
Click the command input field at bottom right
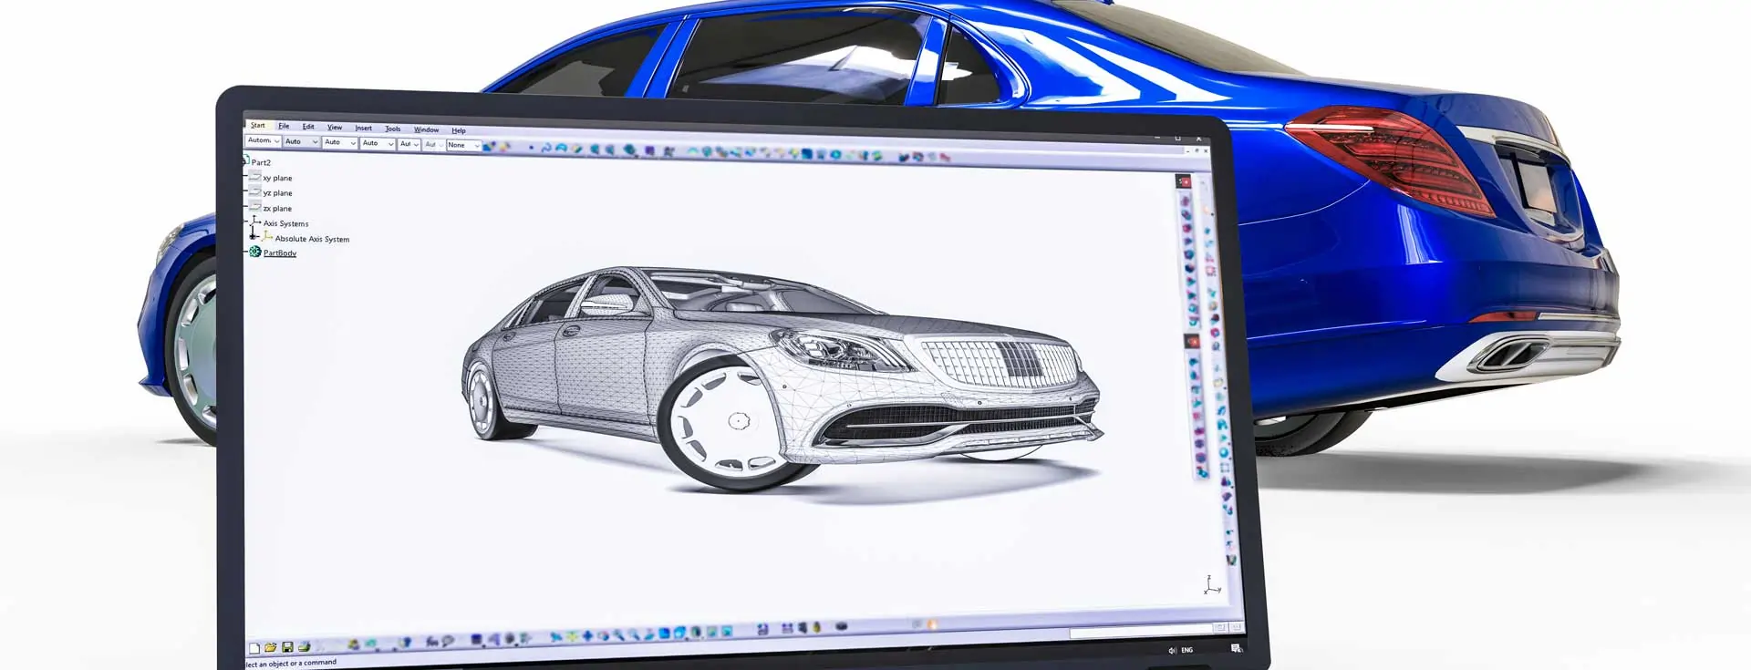(x=1140, y=633)
